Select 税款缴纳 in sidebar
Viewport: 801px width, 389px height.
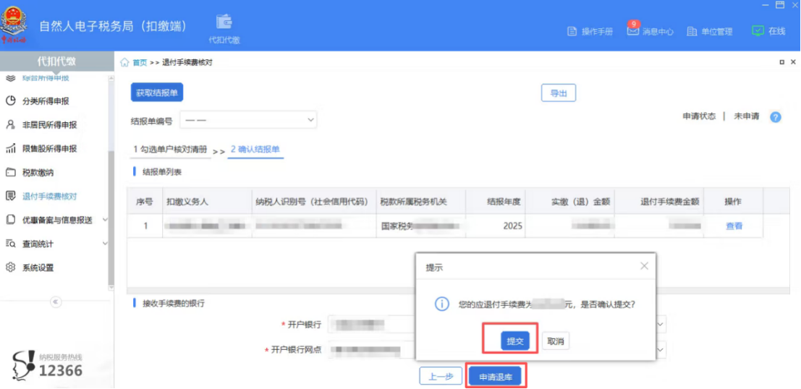pos(38,173)
